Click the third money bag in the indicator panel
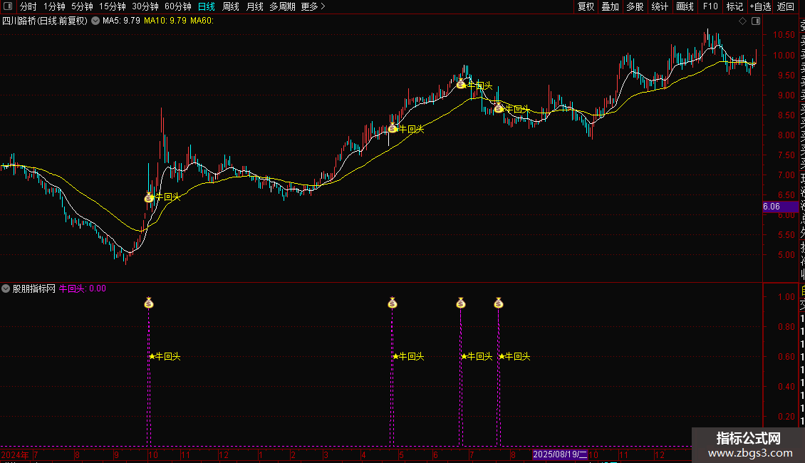The image size is (805, 463). (x=460, y=303)
